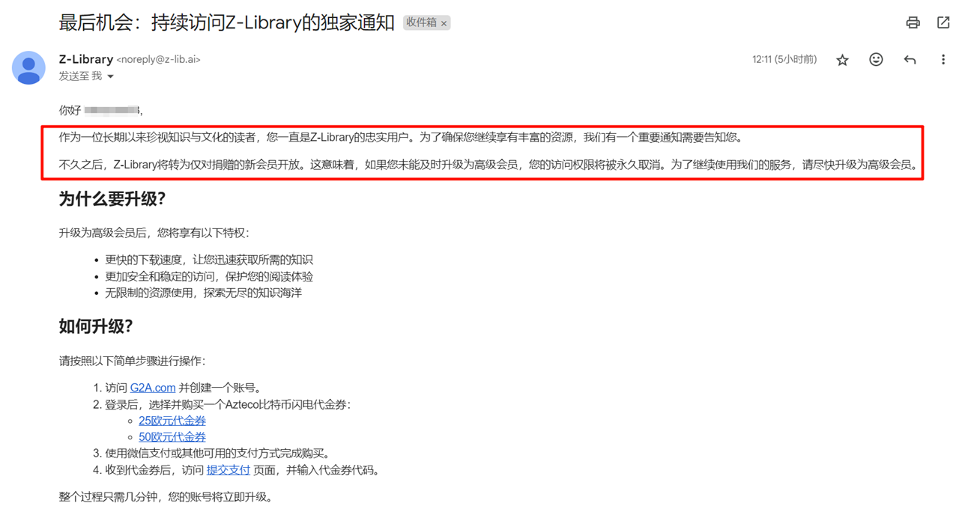
Task: Open the G2A.com link
Action: pyautogui.click(x=153, y=388)
